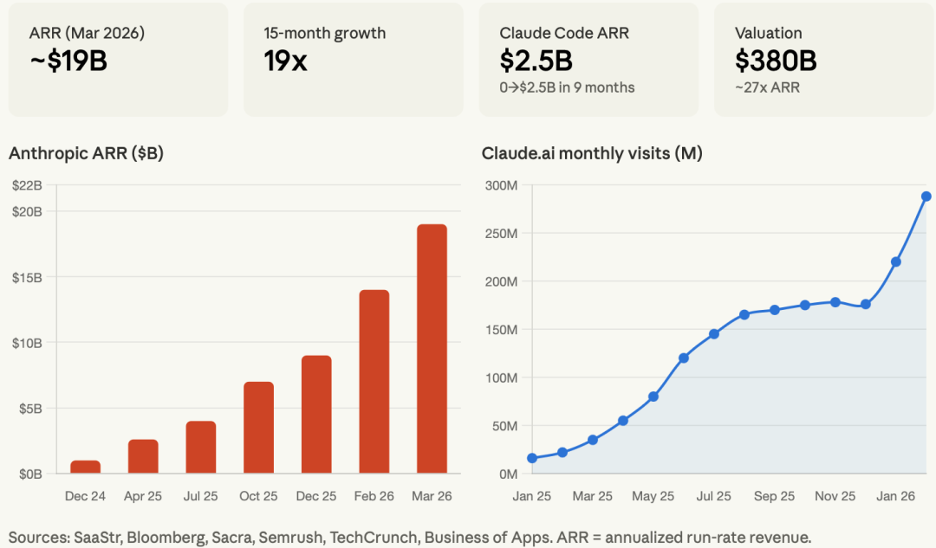The height and width of the screenshot is (548, 936).
Task: Click the Jan 25 visits data point
Action: click(x=532, y=458)
